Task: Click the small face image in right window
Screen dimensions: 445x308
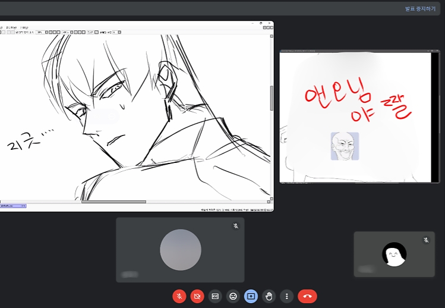Action: point(345,146)
